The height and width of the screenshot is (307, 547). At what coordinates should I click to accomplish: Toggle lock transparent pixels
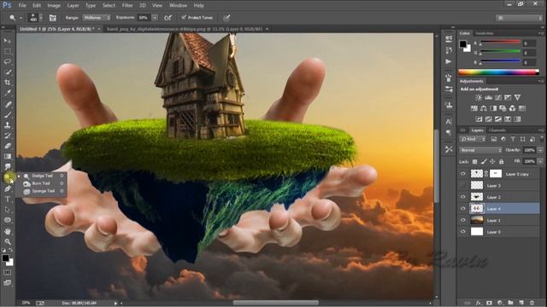pyautogui.click(x=475, y=161)
